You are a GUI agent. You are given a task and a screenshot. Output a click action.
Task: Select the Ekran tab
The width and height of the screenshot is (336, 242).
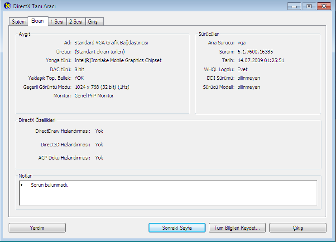(38, 21)
